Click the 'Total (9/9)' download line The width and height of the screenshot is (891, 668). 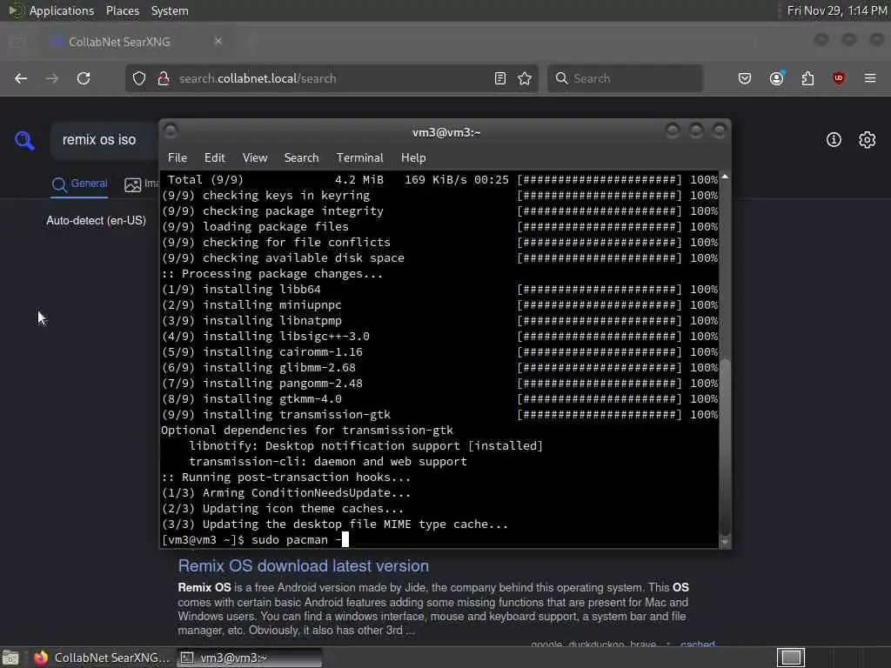[439, 179]
